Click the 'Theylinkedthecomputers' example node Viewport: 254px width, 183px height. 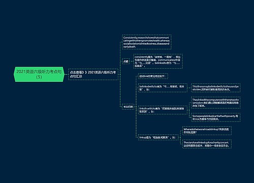(x=216, y=103)
